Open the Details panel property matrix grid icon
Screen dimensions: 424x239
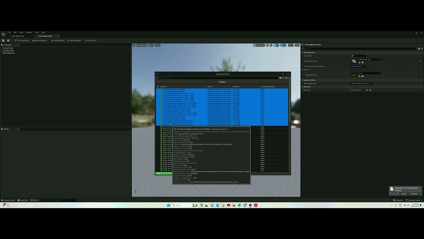(x=419, y=49)
